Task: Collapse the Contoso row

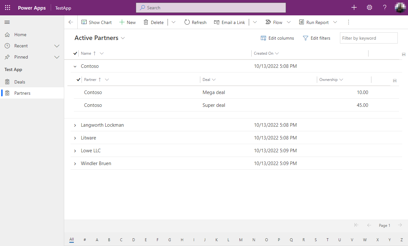Action: click(x=75, y=67)
